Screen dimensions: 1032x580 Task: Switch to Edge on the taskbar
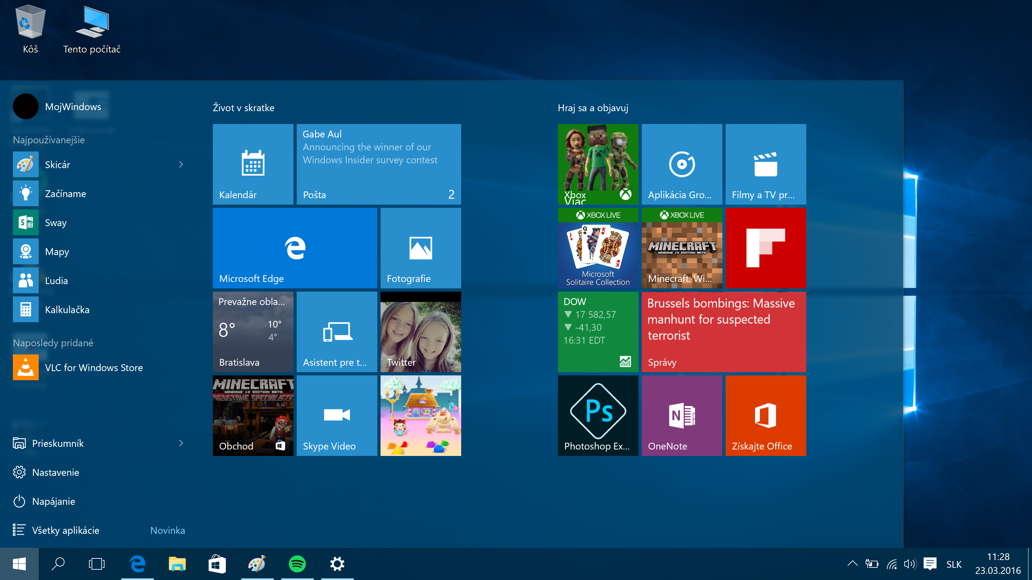137,564
